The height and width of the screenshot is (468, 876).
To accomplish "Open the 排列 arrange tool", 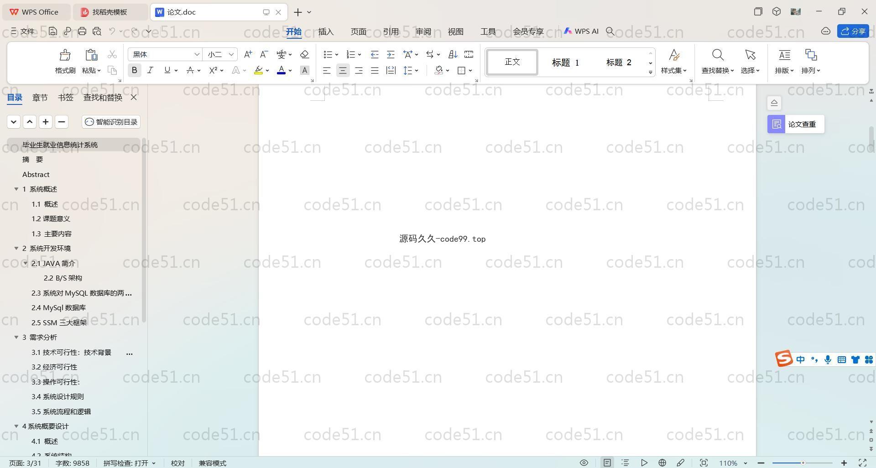I will point(811,62).
